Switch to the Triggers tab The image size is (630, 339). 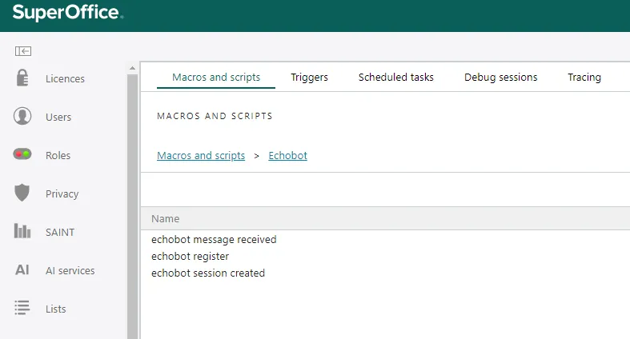309,78
